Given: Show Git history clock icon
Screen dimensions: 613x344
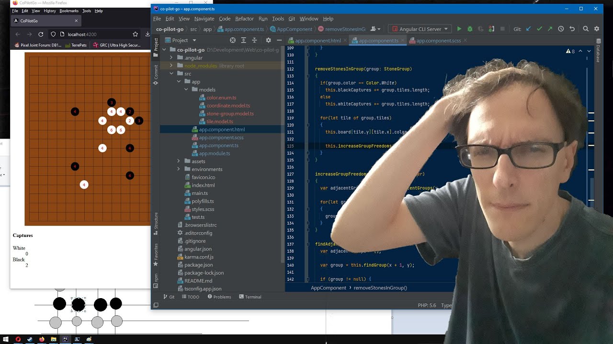Looking at the screenshot, I should click(561, 29).
